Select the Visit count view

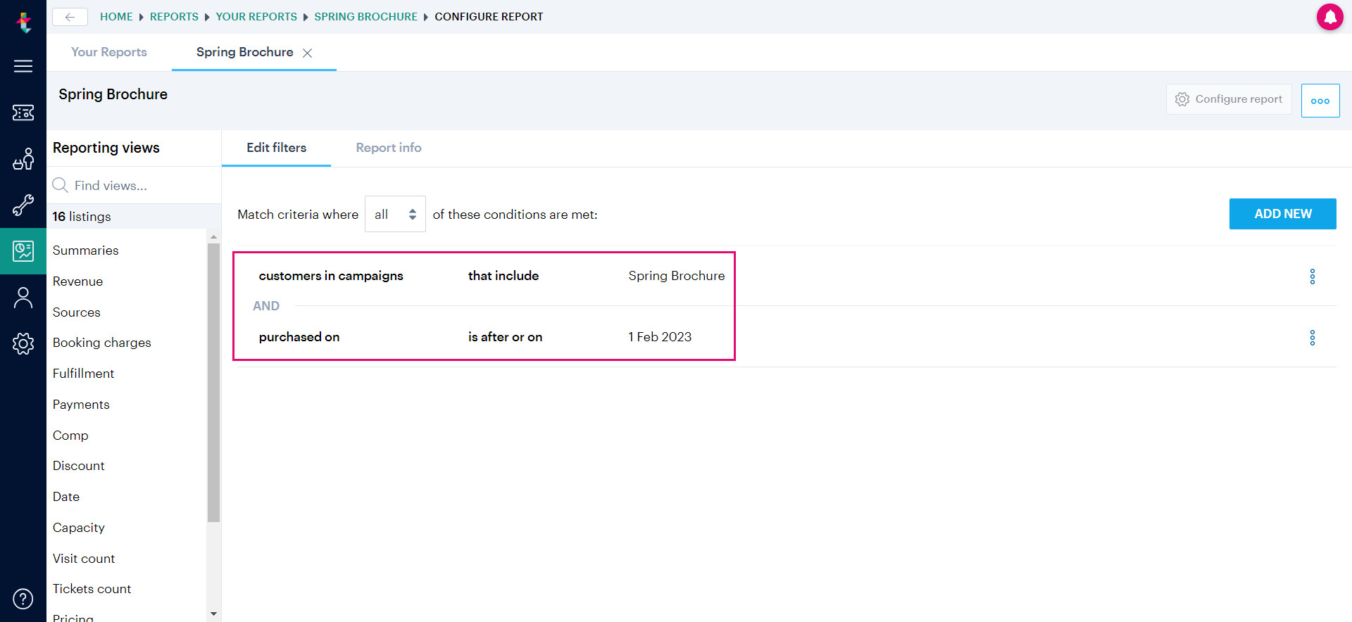(x=84, y=559)
